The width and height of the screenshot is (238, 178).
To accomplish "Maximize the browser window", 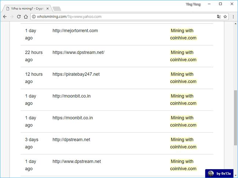I will click(x=220, y=4).
